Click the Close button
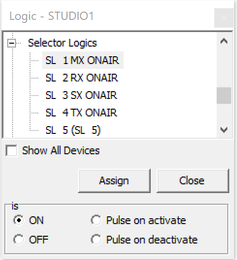Screen dimensions: 237x260 (x=193, y=181)
